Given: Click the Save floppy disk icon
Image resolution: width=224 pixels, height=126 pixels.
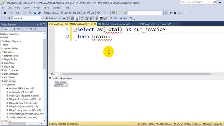Looking at the screenshot, I should coord(35,13).
